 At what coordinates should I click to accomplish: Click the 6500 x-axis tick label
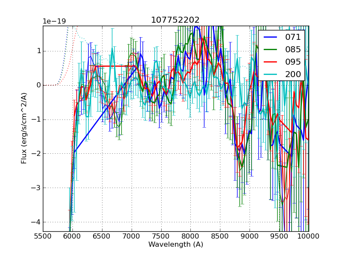pos(102,236)
